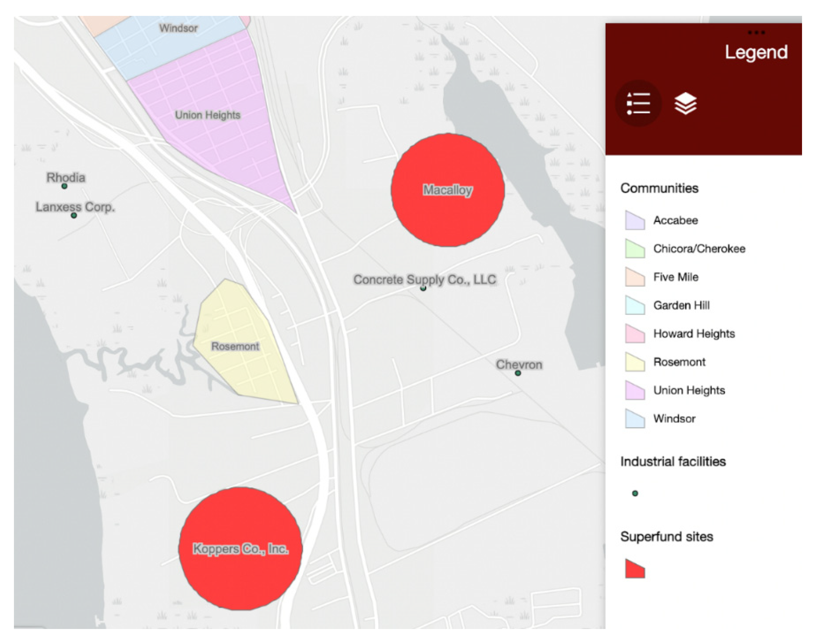Click the Chevron facility green marker

[x=518, y=373]
